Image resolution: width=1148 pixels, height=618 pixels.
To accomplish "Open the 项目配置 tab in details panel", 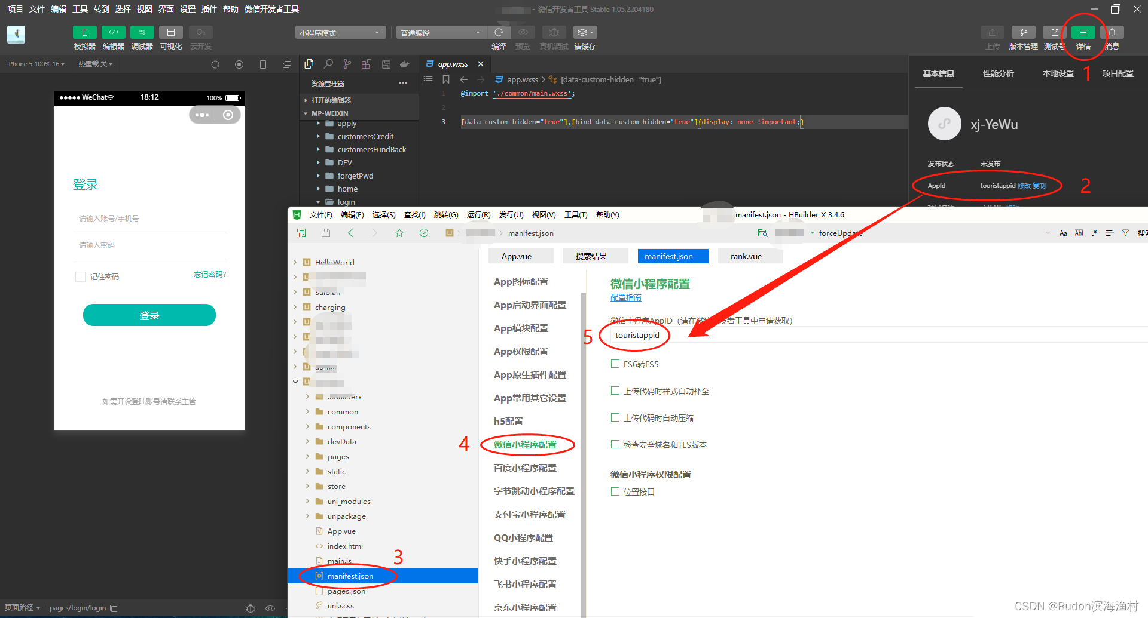I will coord(1118,73).
